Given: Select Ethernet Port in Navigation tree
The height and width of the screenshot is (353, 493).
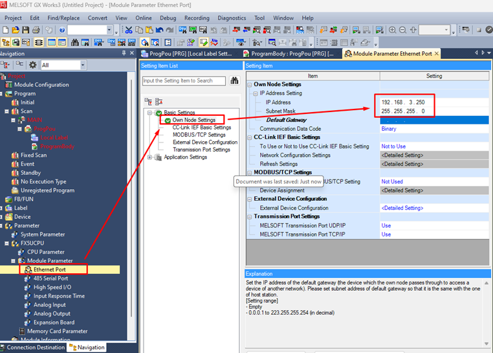Looking at the screenshot, I should click(x=50, y=269).
